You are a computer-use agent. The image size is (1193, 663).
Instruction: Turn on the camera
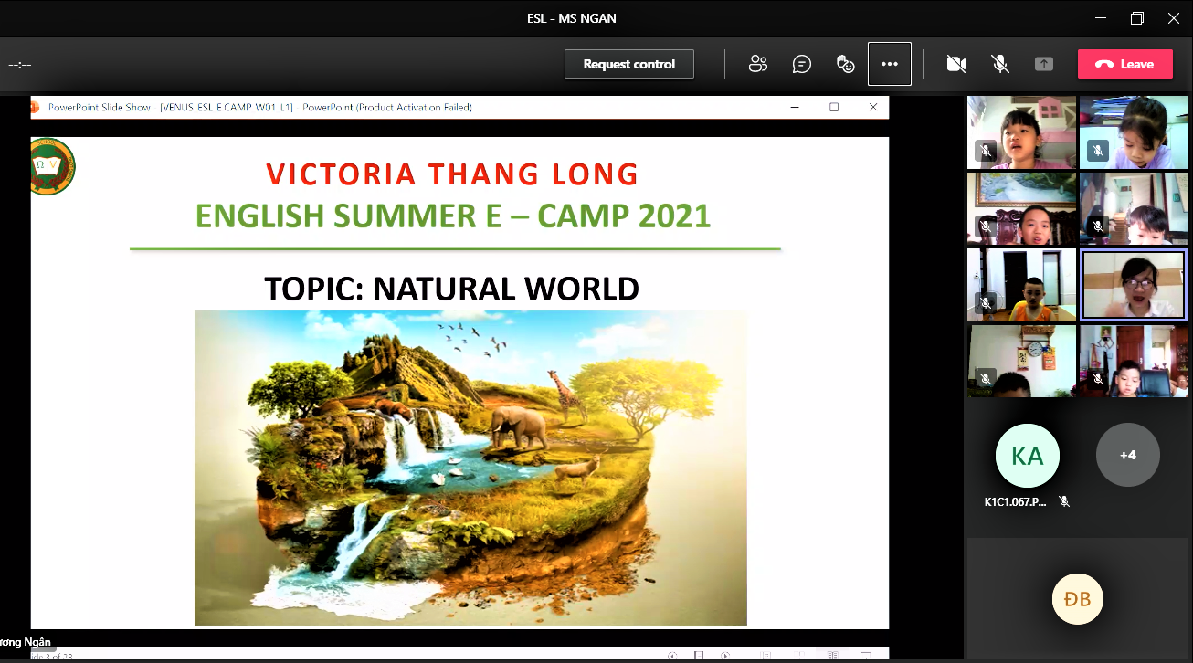pos(955,64)
